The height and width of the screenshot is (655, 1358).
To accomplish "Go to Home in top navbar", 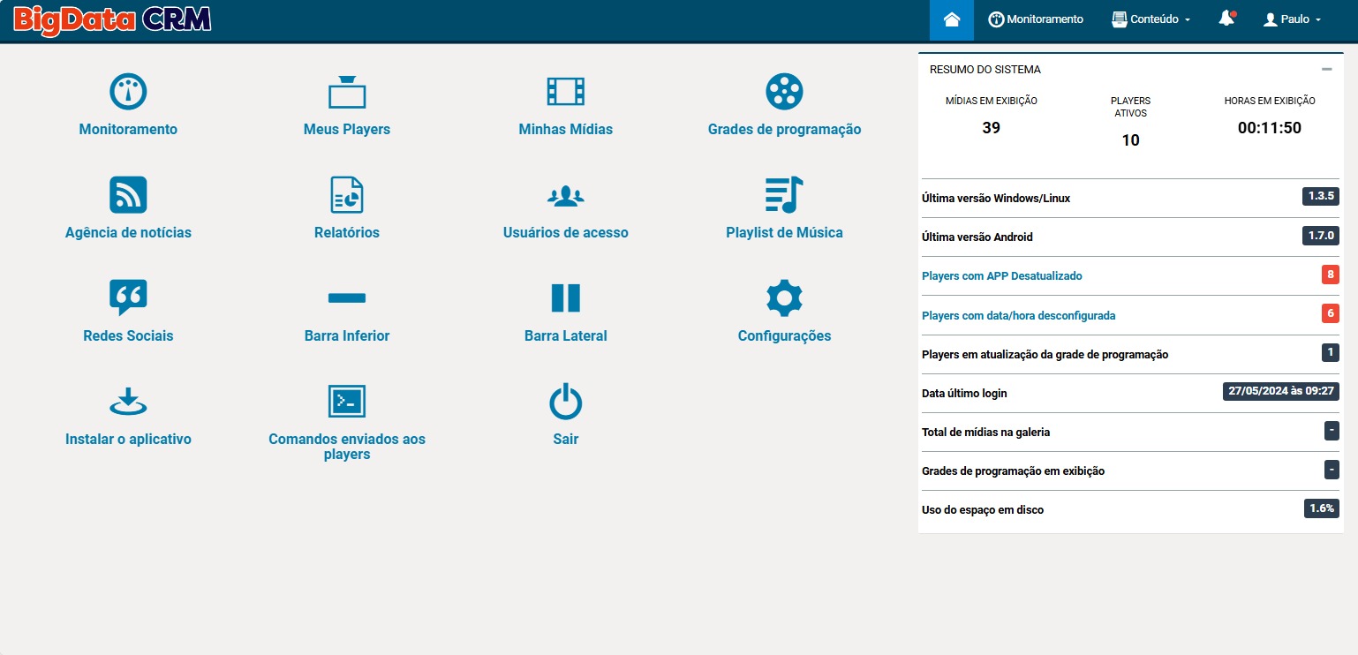I will [951, 19].
